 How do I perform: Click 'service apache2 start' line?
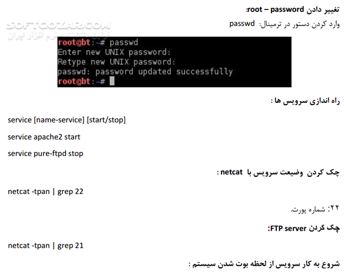[44, 137]
